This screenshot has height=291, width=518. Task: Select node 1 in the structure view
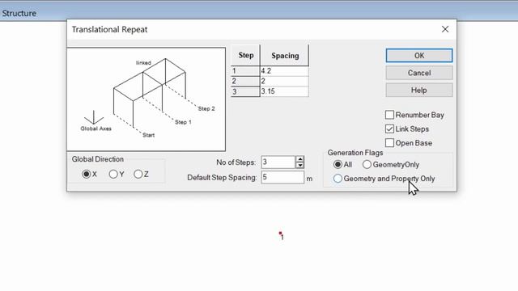[x=281, y=234]
